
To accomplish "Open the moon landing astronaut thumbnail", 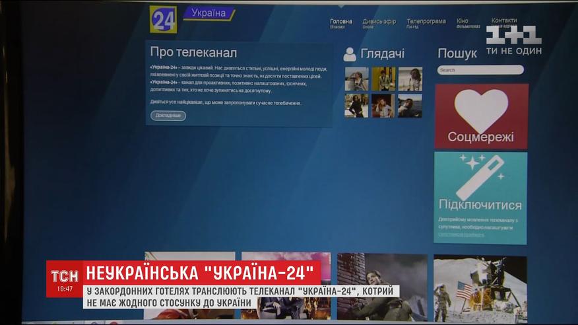I will point(480,289).
